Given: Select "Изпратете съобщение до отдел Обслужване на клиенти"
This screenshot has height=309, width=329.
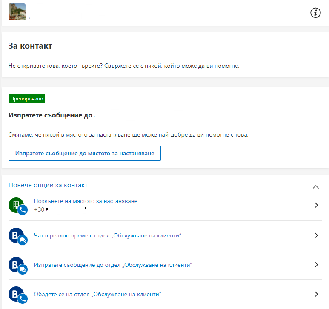Looking at the screenshot, I should (113, 265).
